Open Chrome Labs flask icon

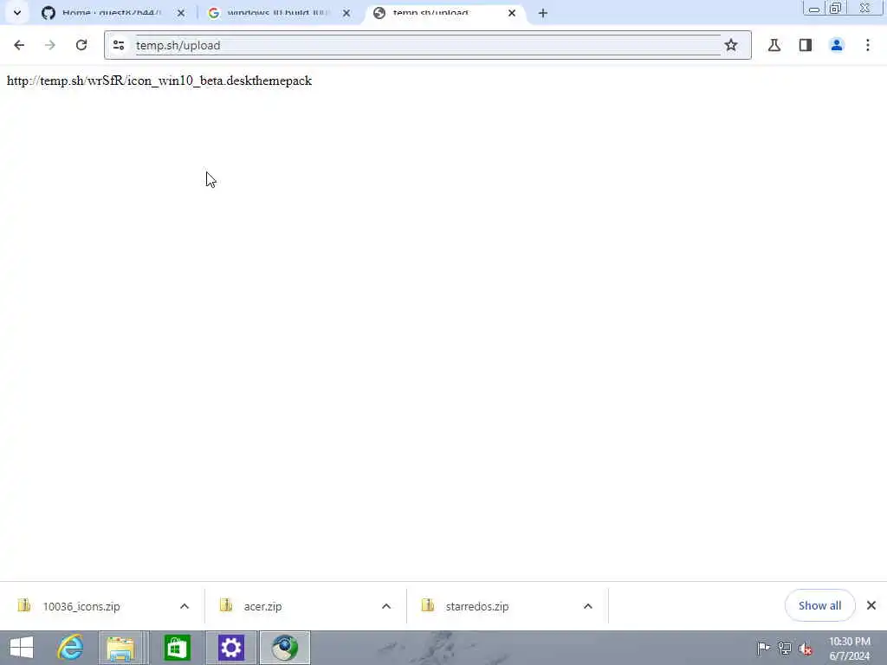click(x=774, y=45)
